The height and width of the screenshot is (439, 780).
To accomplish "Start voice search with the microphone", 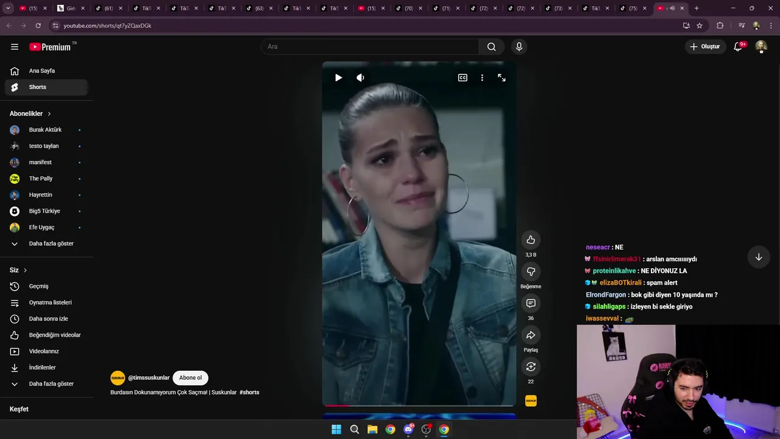I will (519, 46).
